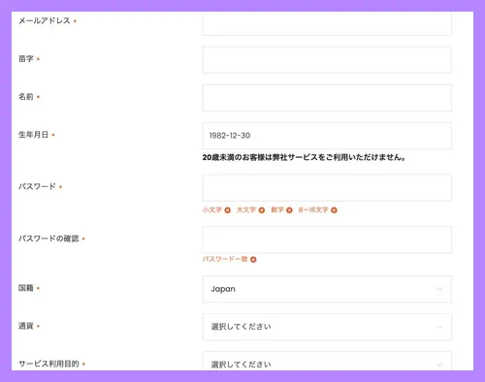Click the パスワードの確認 input field

(327, 239)
